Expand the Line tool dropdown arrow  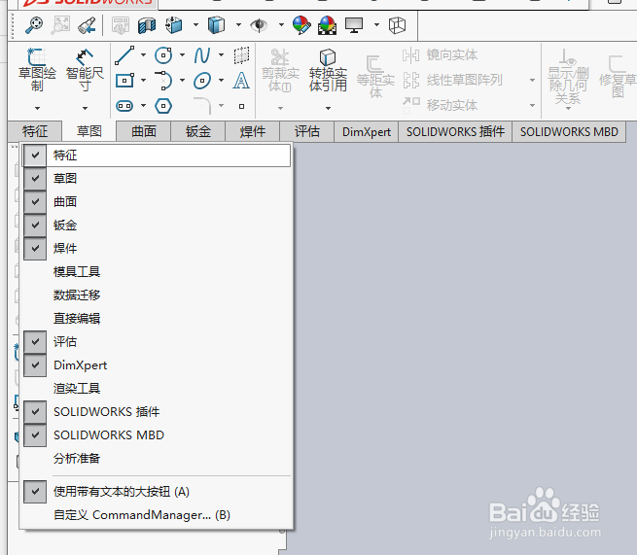143,55
